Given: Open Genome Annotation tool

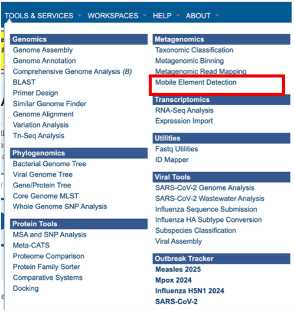Looking at the screenshot, I should [x=44, y=61].
